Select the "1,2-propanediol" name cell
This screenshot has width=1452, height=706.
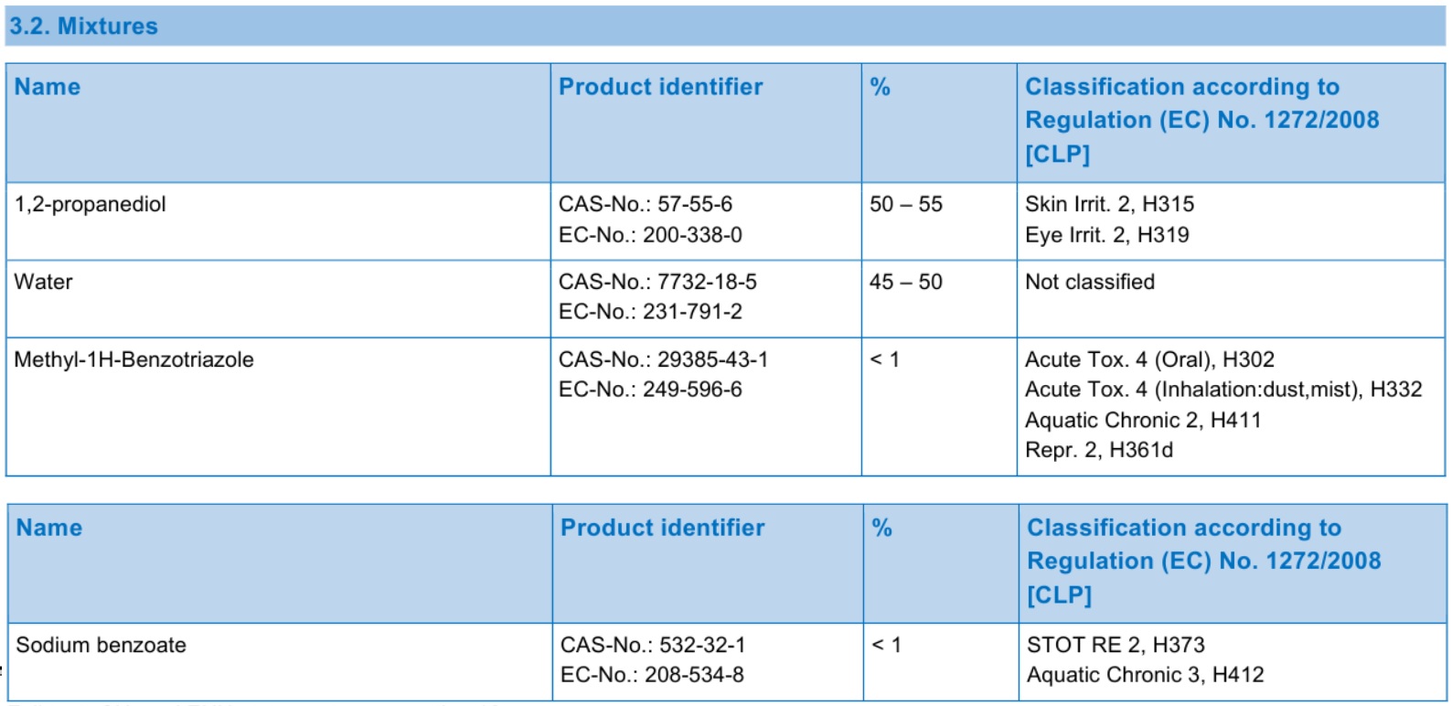pyautogui.click(x=90, y=204)
